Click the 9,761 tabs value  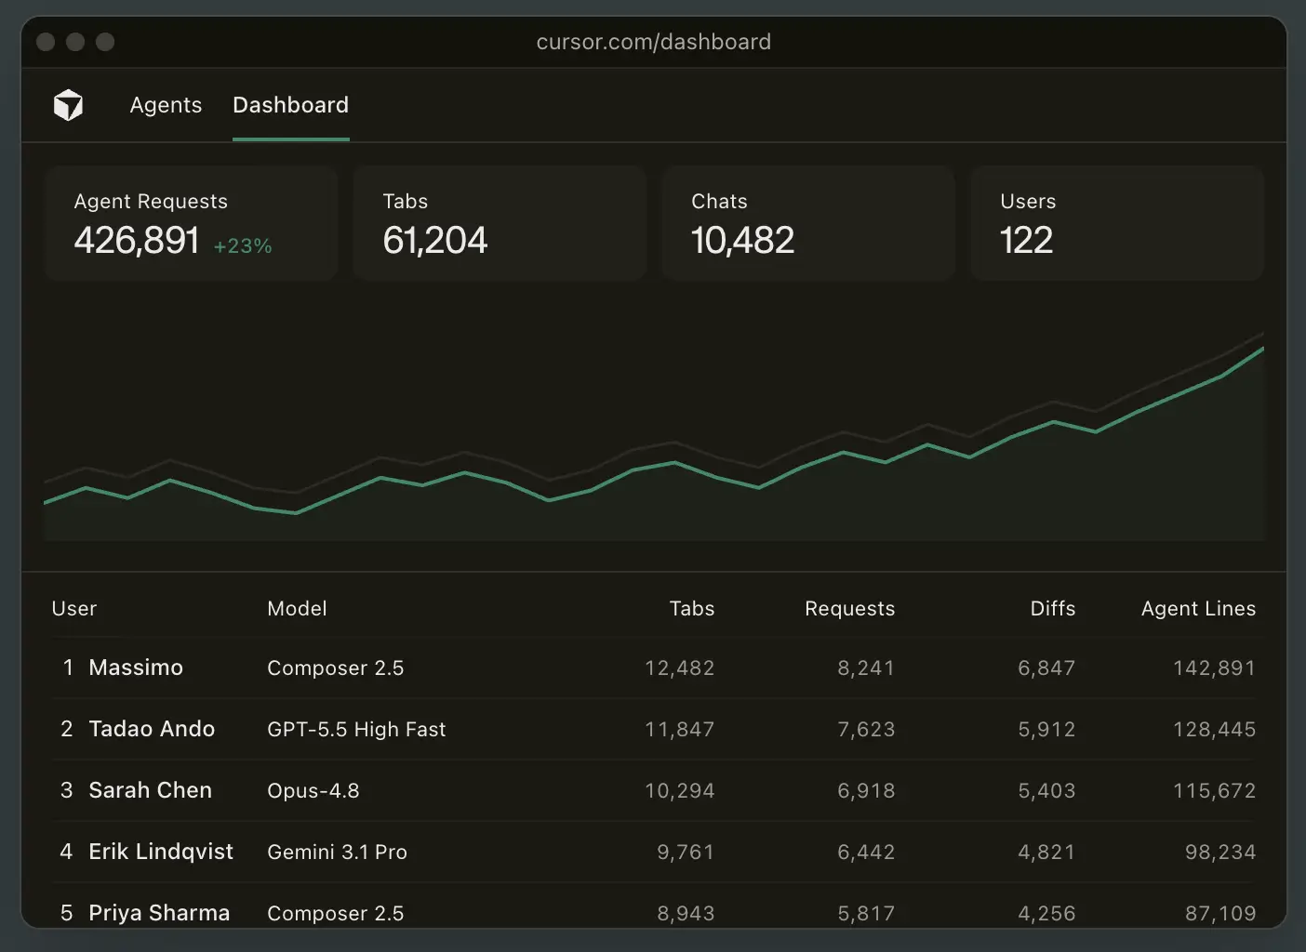[686, 853]
